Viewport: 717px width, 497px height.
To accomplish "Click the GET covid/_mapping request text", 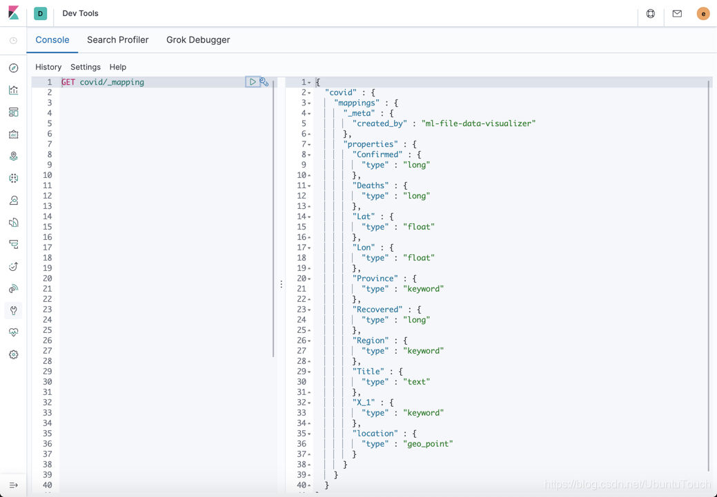I will [x=103, y=82].
